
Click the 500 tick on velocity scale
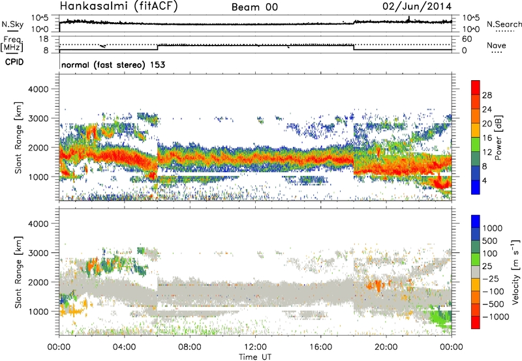(x=490, y=240)
